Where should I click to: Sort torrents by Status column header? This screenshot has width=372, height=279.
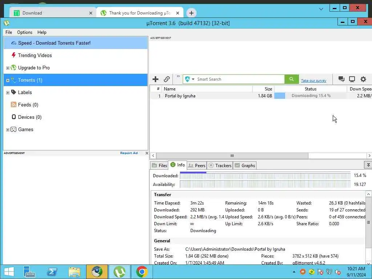(311, 89)
